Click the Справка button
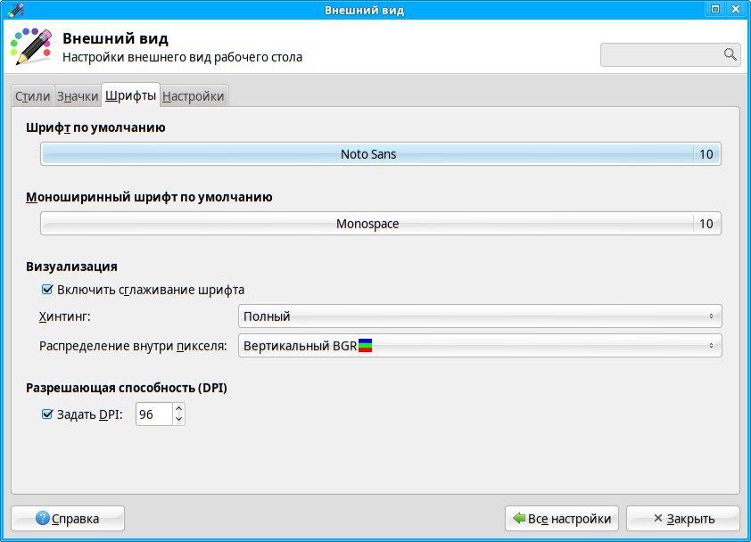Image resolution: width=751 pixels, height=542 pixels. pos(68,518)
